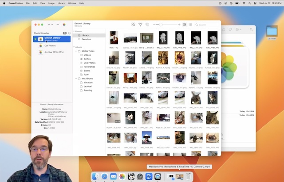Select the IMG_1164.JPG thumbnail
This screenshot has height=182, width=284.
147,138
